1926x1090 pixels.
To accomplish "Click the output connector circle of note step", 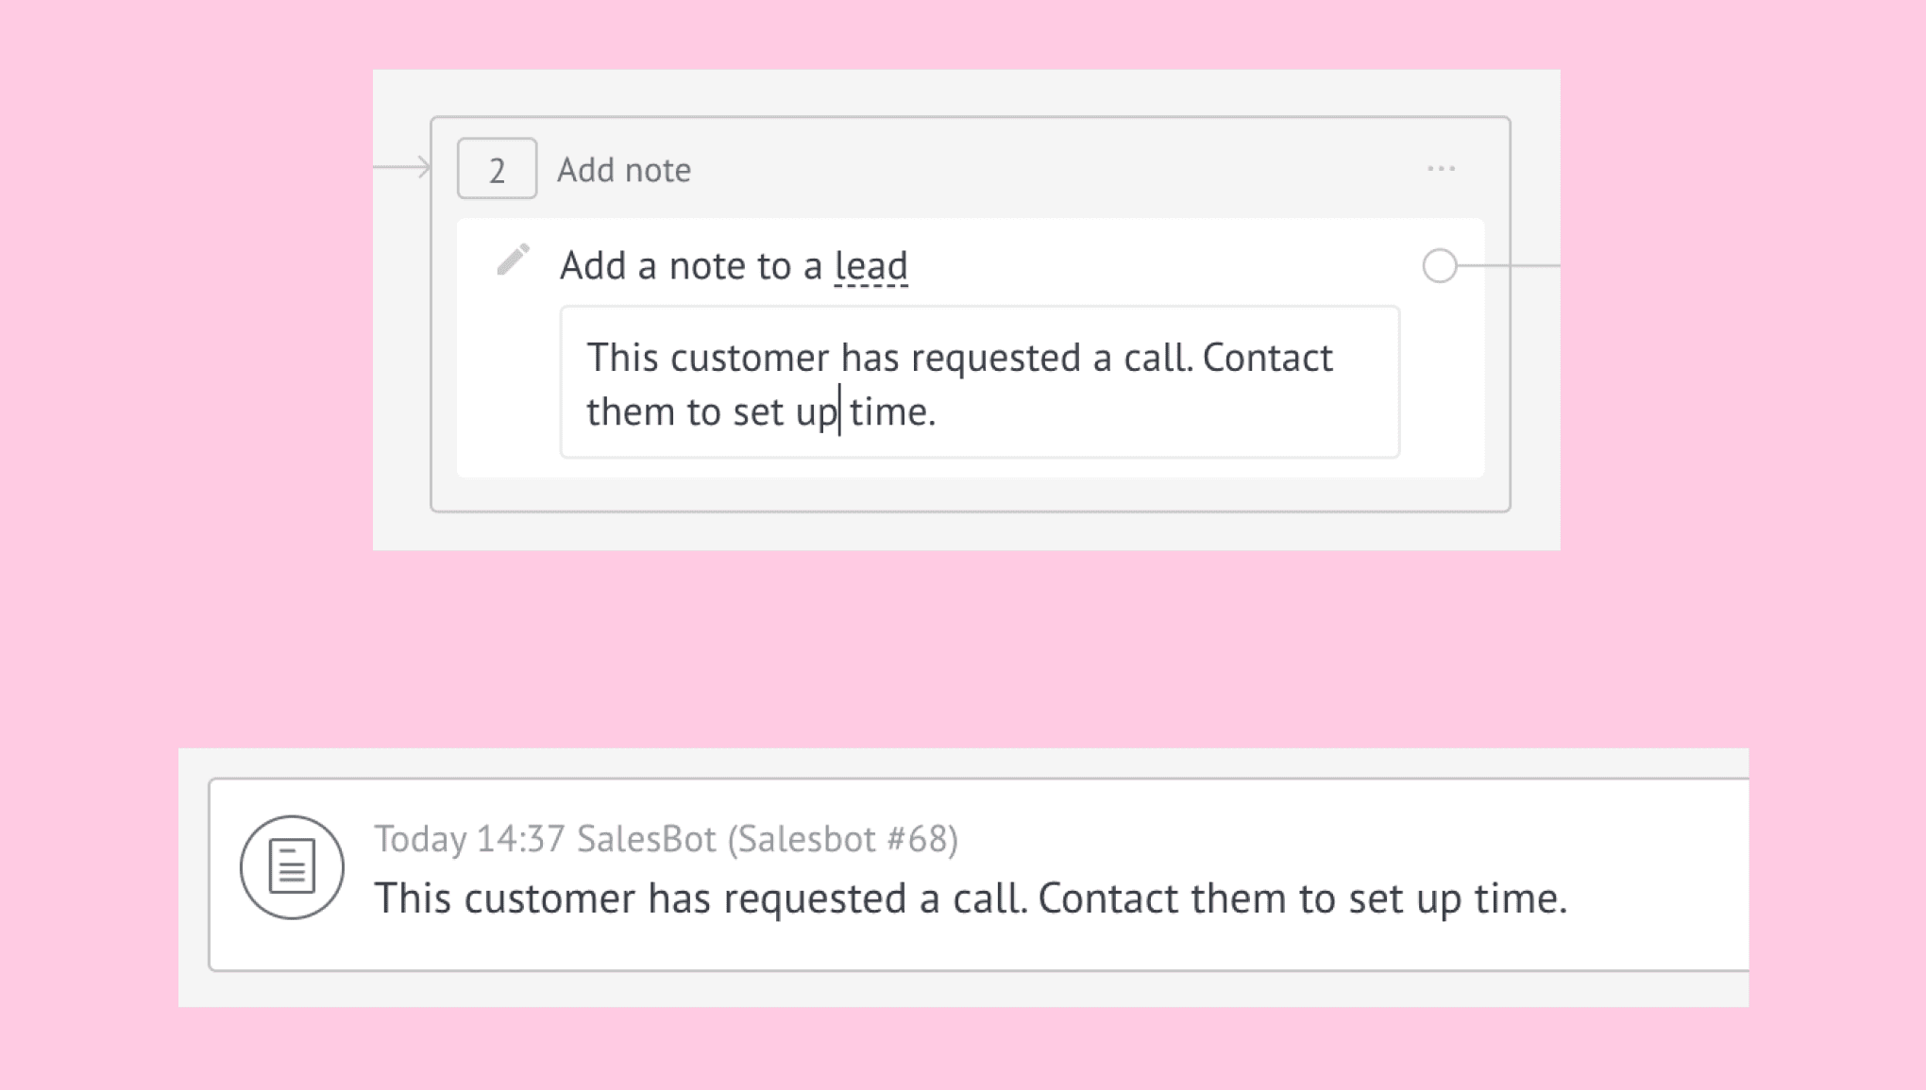I will point(1440,265).
